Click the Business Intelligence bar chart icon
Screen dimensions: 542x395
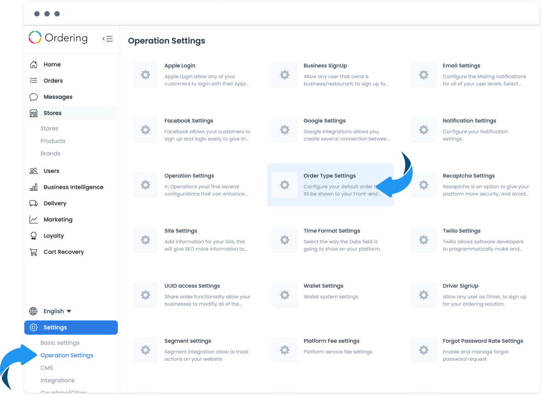click(34, 187)
